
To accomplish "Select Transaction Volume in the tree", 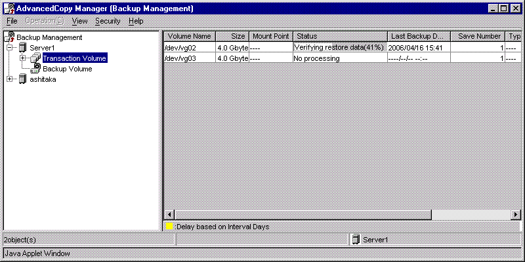I will [74, 58].
